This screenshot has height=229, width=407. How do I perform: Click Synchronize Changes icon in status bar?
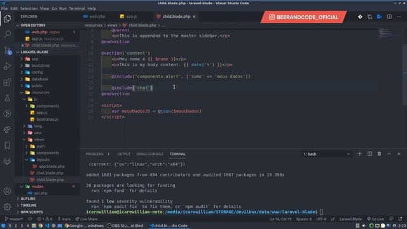point(30,219)
